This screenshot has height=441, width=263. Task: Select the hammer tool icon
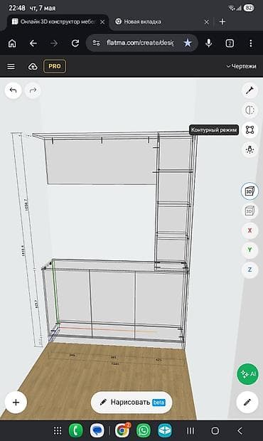[x=249, y=90]
